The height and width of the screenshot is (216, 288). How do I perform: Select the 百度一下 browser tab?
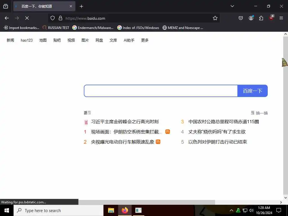[x=44, y=6]
